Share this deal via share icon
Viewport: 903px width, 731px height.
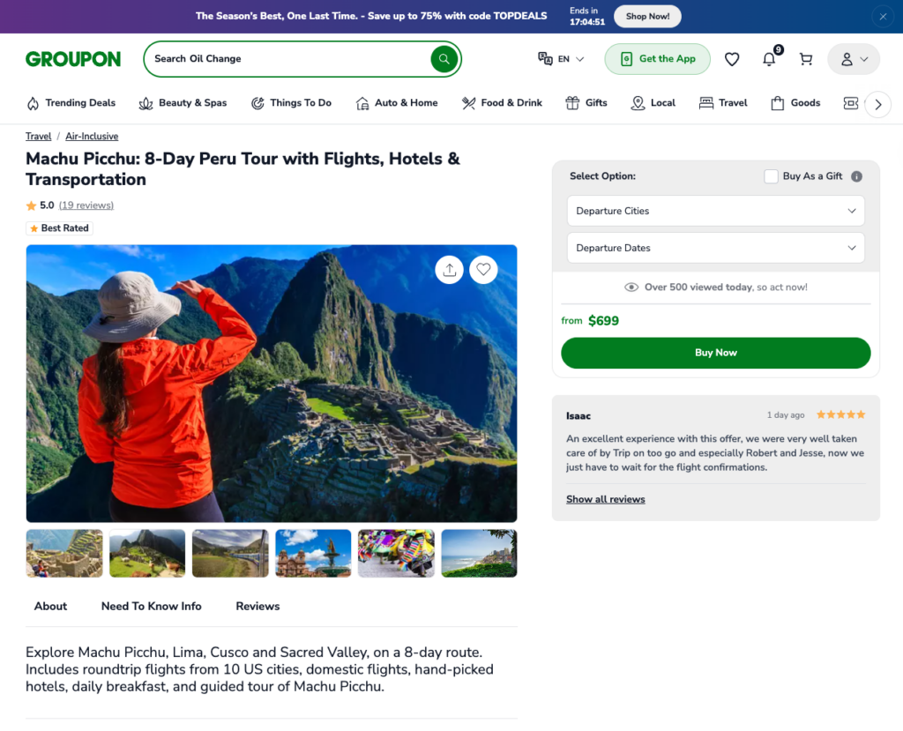[x=450, y=270]
